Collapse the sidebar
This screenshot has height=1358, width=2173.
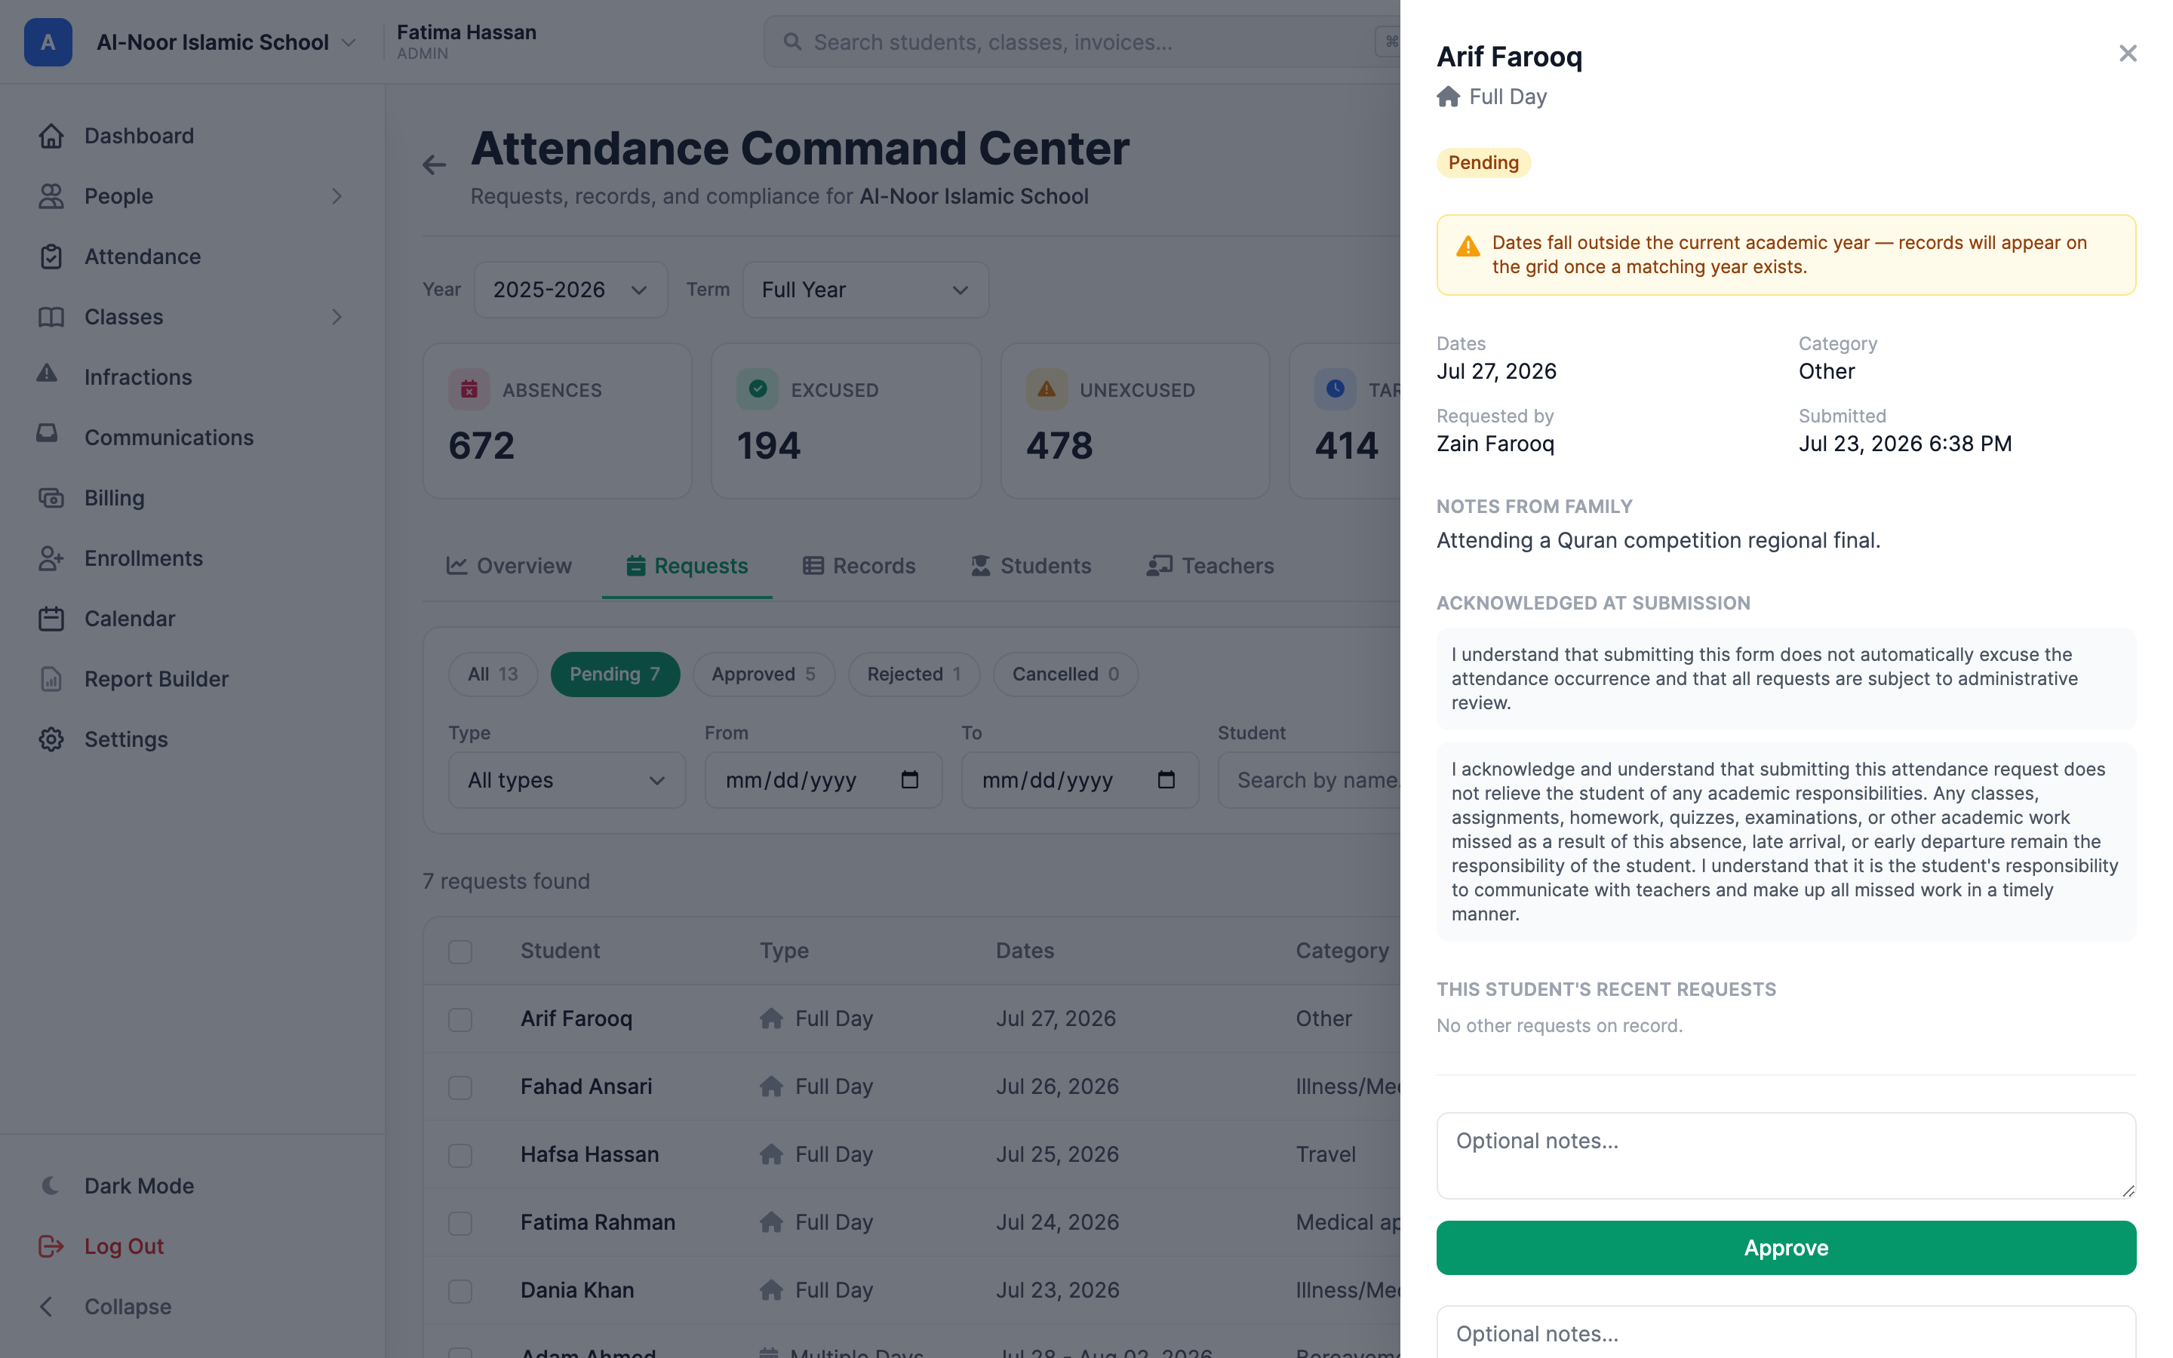click(193, 1306)
